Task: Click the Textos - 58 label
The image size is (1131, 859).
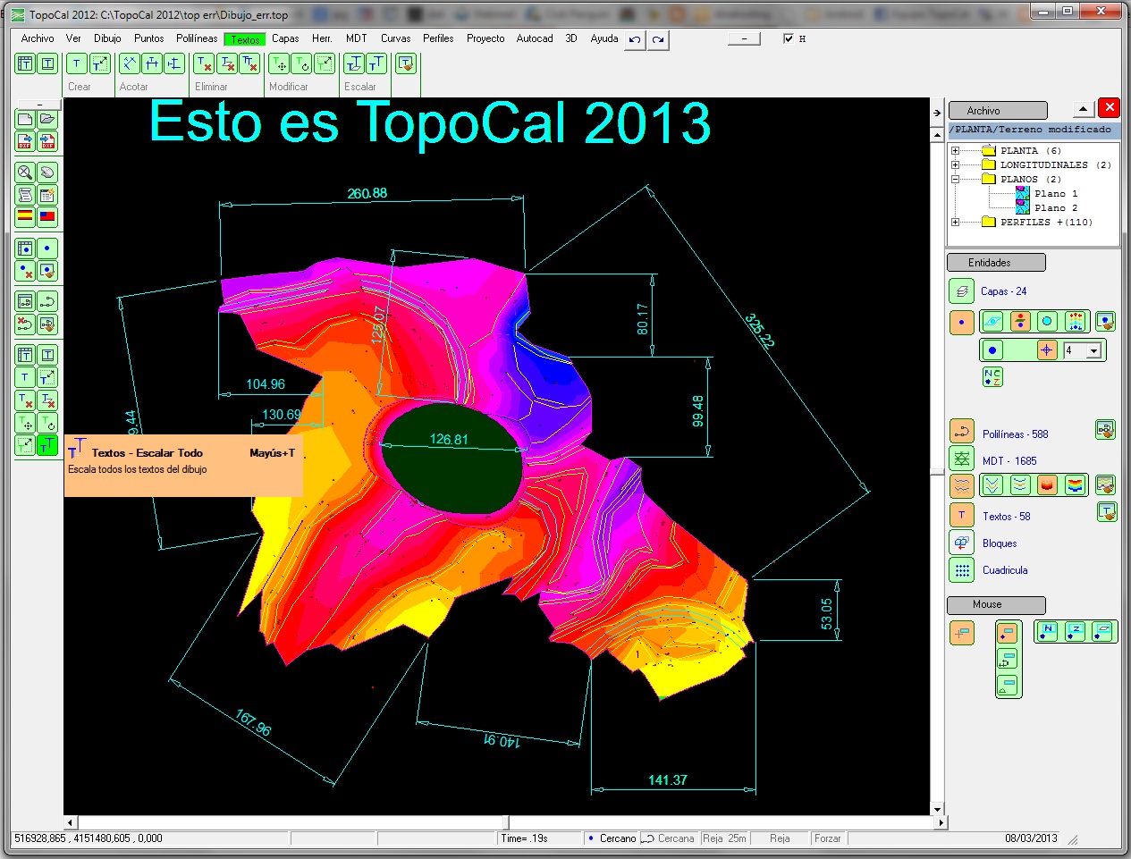Action: pos(1006,517)
